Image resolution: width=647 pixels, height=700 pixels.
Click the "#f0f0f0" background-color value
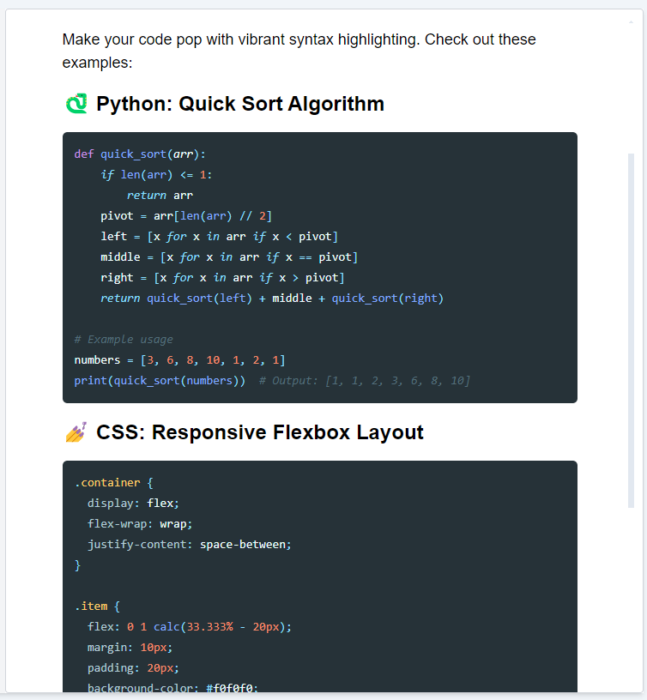(x=232, y=687)
